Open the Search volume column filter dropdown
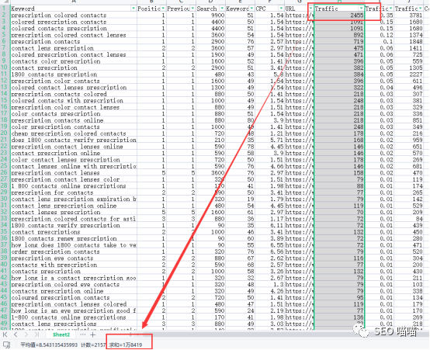 click(x=222, y=9)
